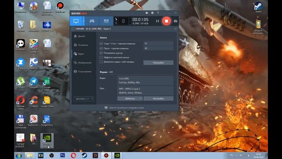This screenshot has height=159, width=282.
Task: Enable mouse click effects checkbox
Action: click(x=101, y=57)
